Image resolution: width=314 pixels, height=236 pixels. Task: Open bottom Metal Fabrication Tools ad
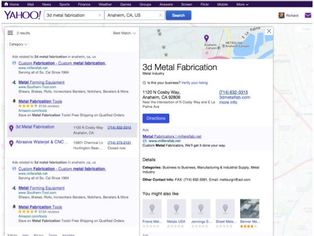pyautogui.click(x=40, y=207)
